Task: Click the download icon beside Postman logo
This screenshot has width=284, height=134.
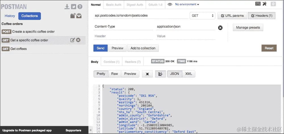Action: [x=67, y=7]
